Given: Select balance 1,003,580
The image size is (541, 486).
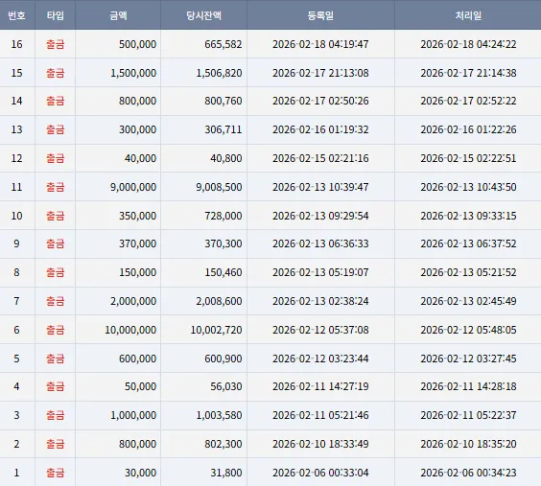Looking at the screenshot, I should [219, 415].
